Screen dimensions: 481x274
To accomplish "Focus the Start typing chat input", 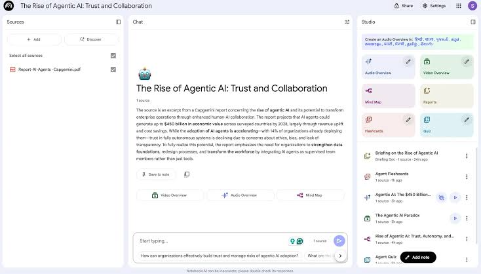I will point(212,241).
